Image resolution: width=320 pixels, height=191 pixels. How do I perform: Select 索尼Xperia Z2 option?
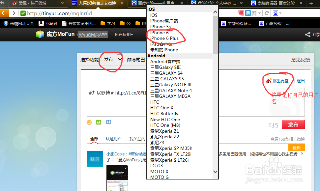tap(164, 137)
